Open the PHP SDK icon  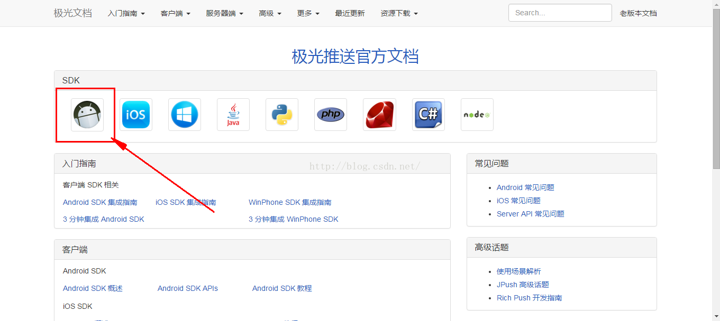pyautogui.click(x=331, y=115)
